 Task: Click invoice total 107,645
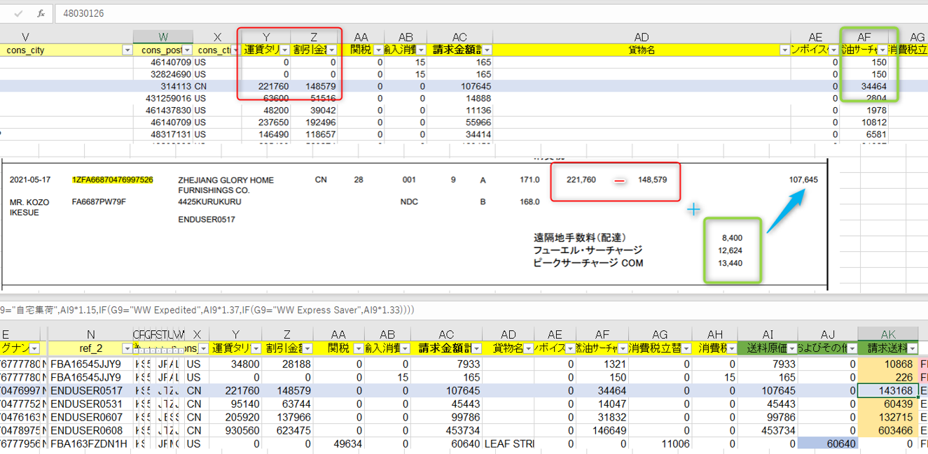(x=803, y=180)
